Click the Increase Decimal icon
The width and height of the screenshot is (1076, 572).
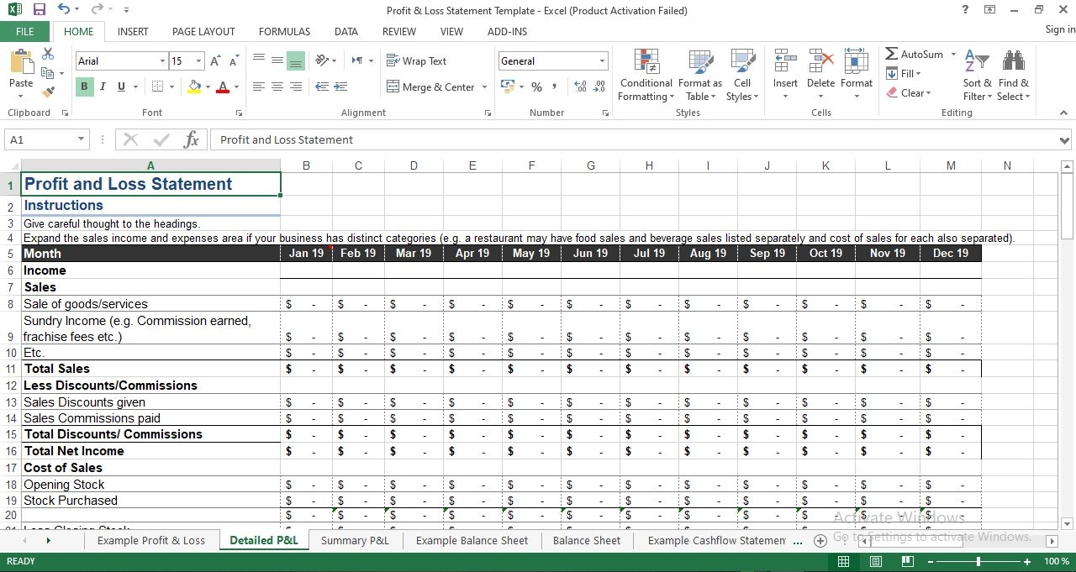click(x=579, y=87)
